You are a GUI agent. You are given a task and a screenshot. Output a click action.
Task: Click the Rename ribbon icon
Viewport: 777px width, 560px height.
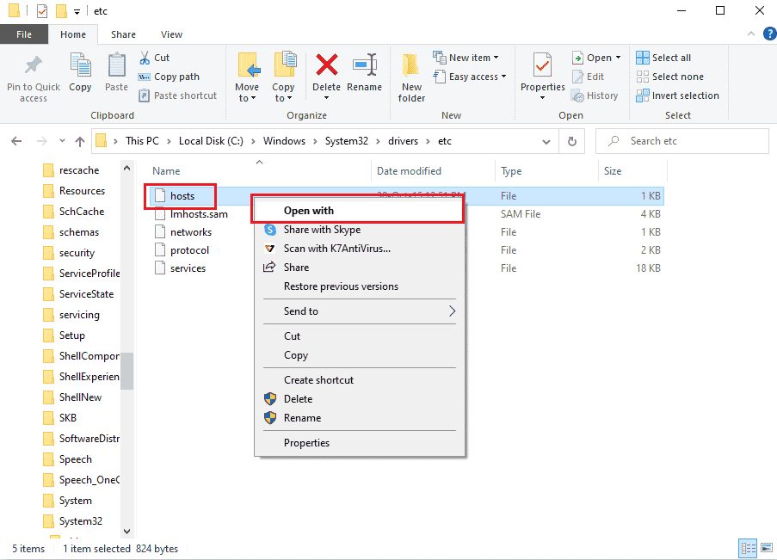click(365, 65)
